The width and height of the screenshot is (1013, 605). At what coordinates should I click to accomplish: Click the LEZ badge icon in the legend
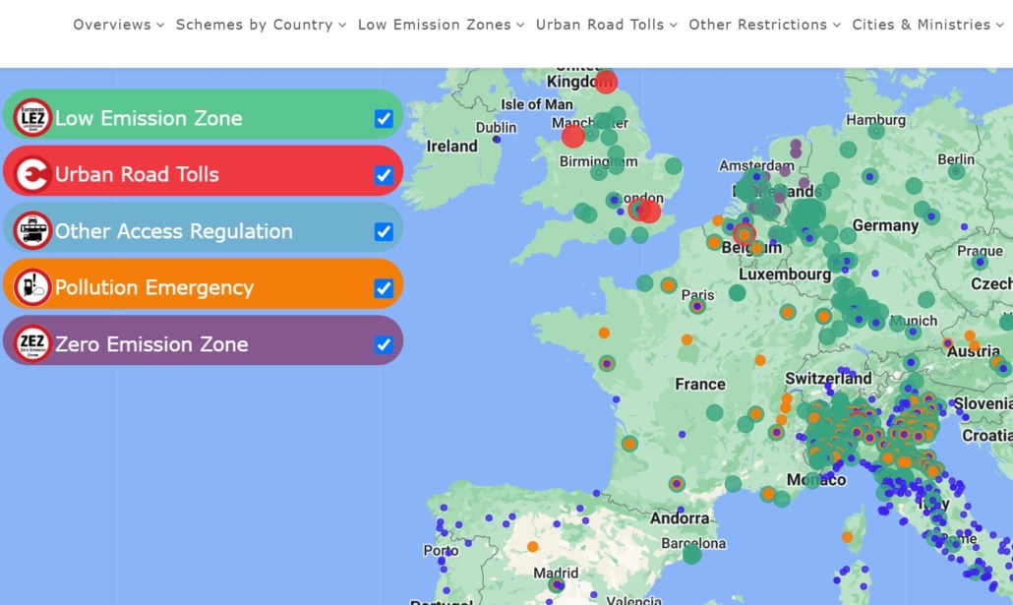click(31, 118)
